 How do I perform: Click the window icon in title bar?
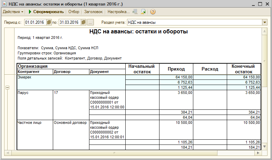coord(4,3)
